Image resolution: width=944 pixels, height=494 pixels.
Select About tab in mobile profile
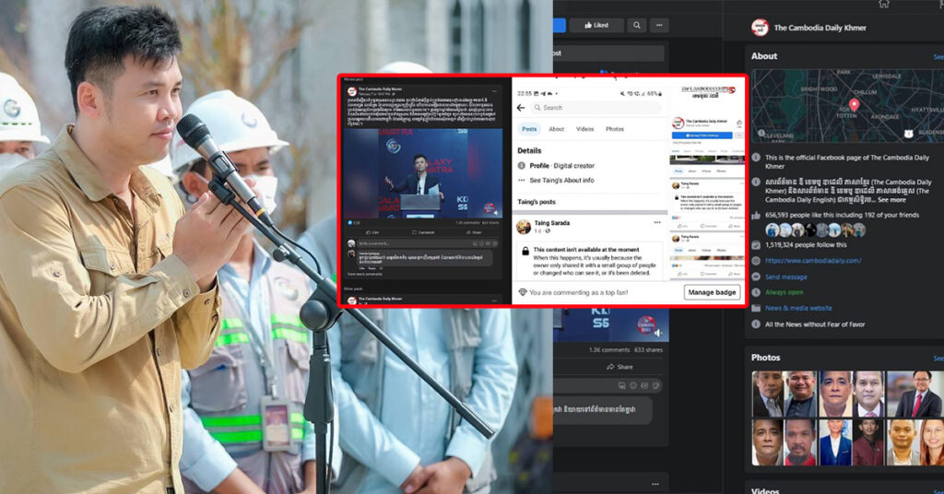(x=556, y=129)
